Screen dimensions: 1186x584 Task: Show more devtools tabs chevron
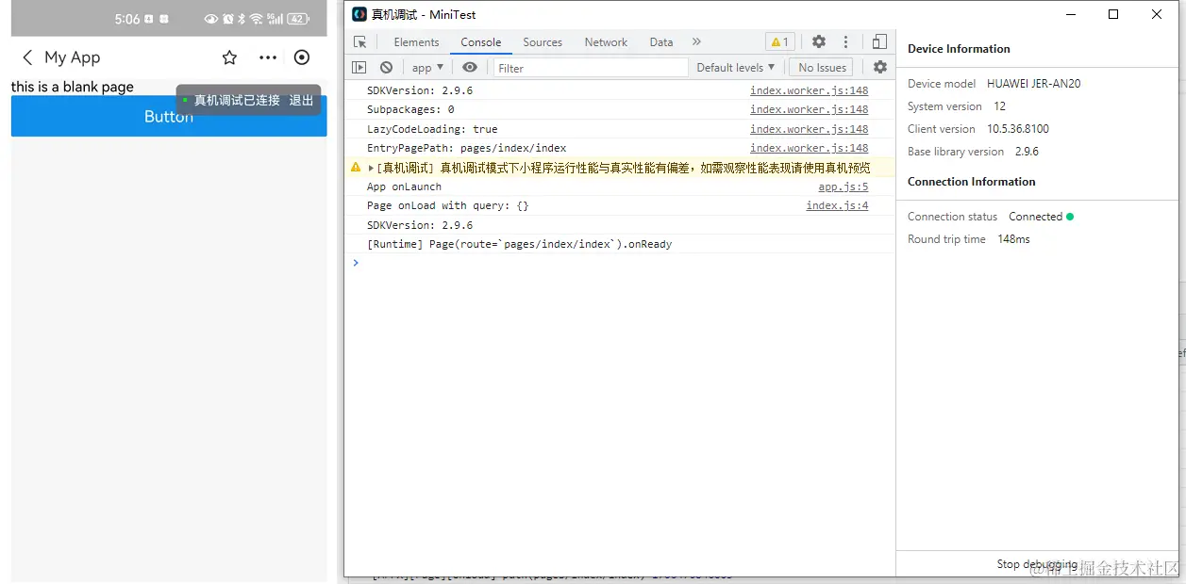coord(696,41)
